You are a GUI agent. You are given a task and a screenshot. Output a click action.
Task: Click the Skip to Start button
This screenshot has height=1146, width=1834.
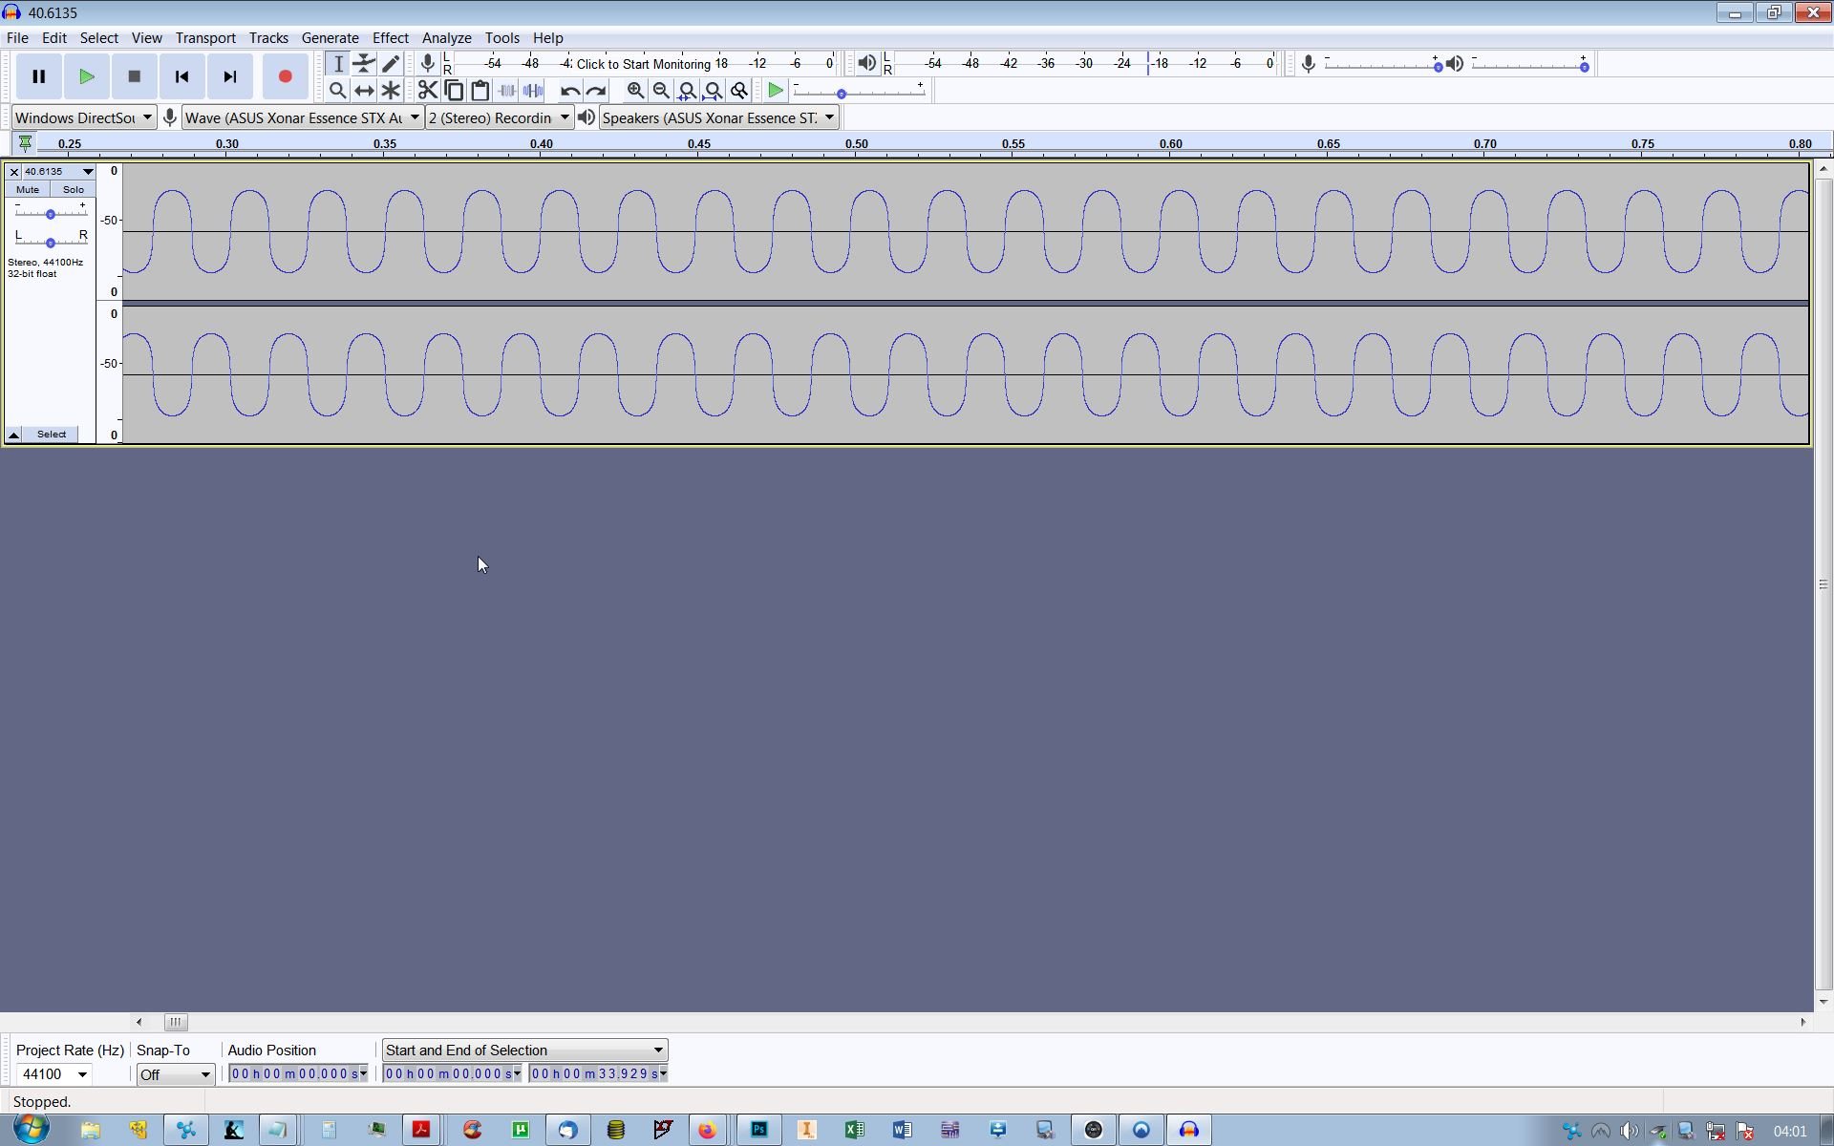(x=181, y=77)
